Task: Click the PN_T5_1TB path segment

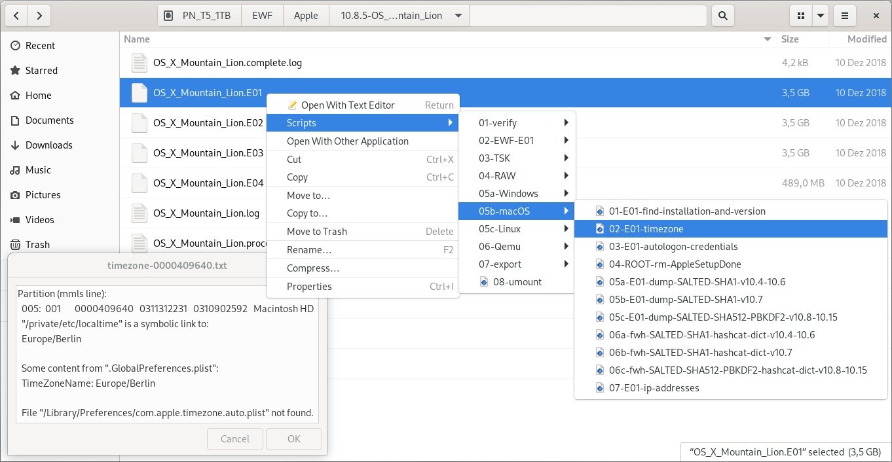Action: pos(200,15)
